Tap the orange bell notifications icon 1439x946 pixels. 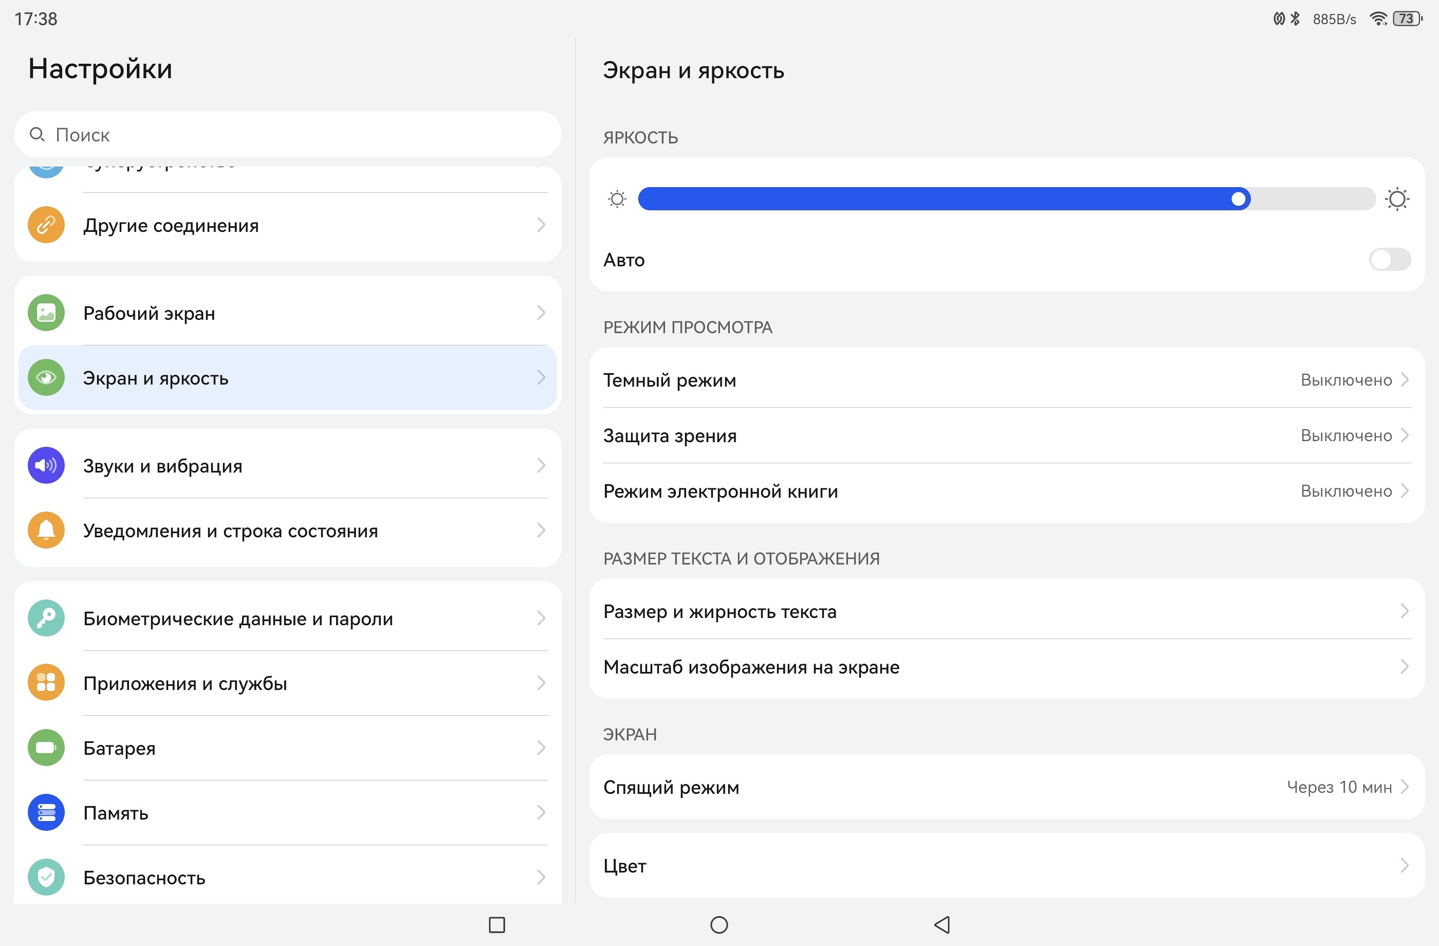(46, 530)
